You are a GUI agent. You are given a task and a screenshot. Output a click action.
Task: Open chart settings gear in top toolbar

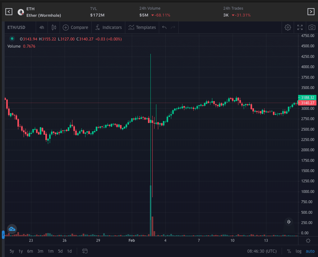click(x=288, y=27)
